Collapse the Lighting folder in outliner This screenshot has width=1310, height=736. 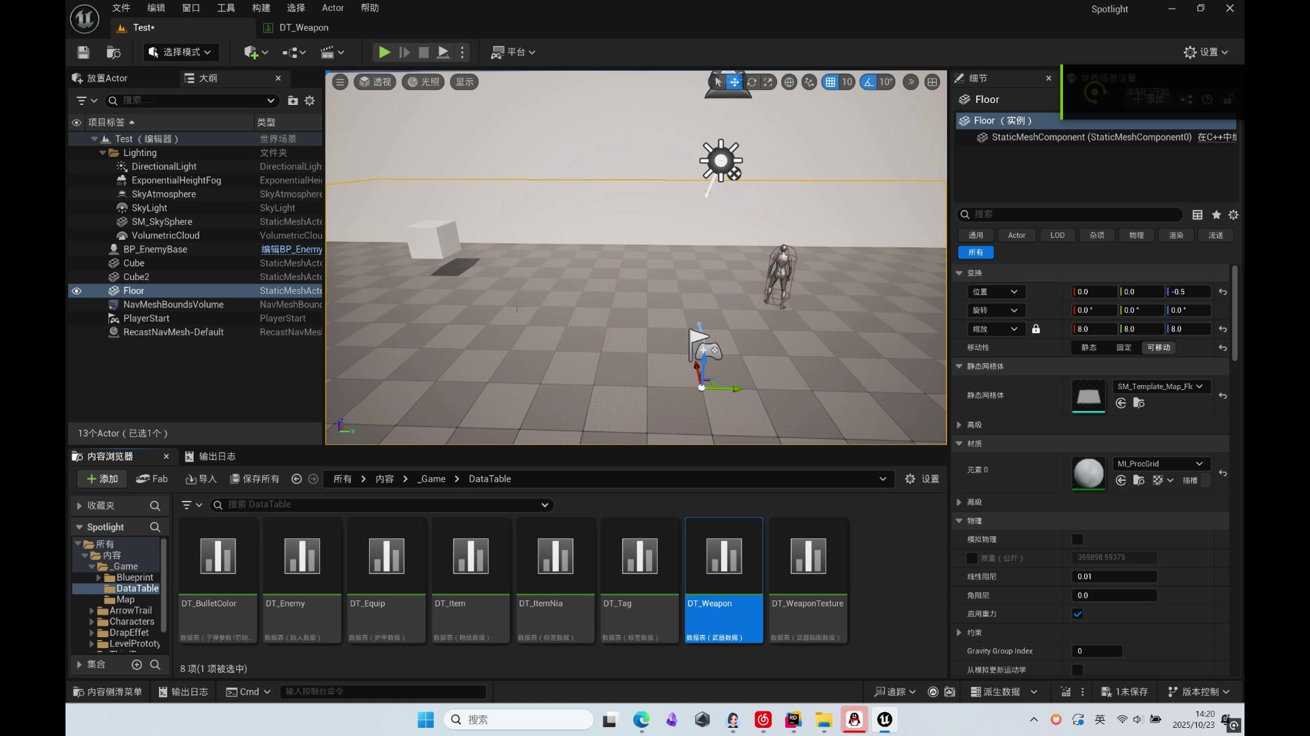tap(104, 153)
